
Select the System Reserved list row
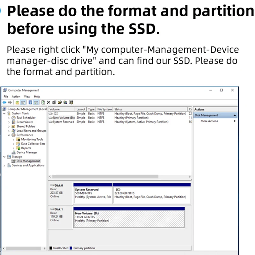pos(120,122)
